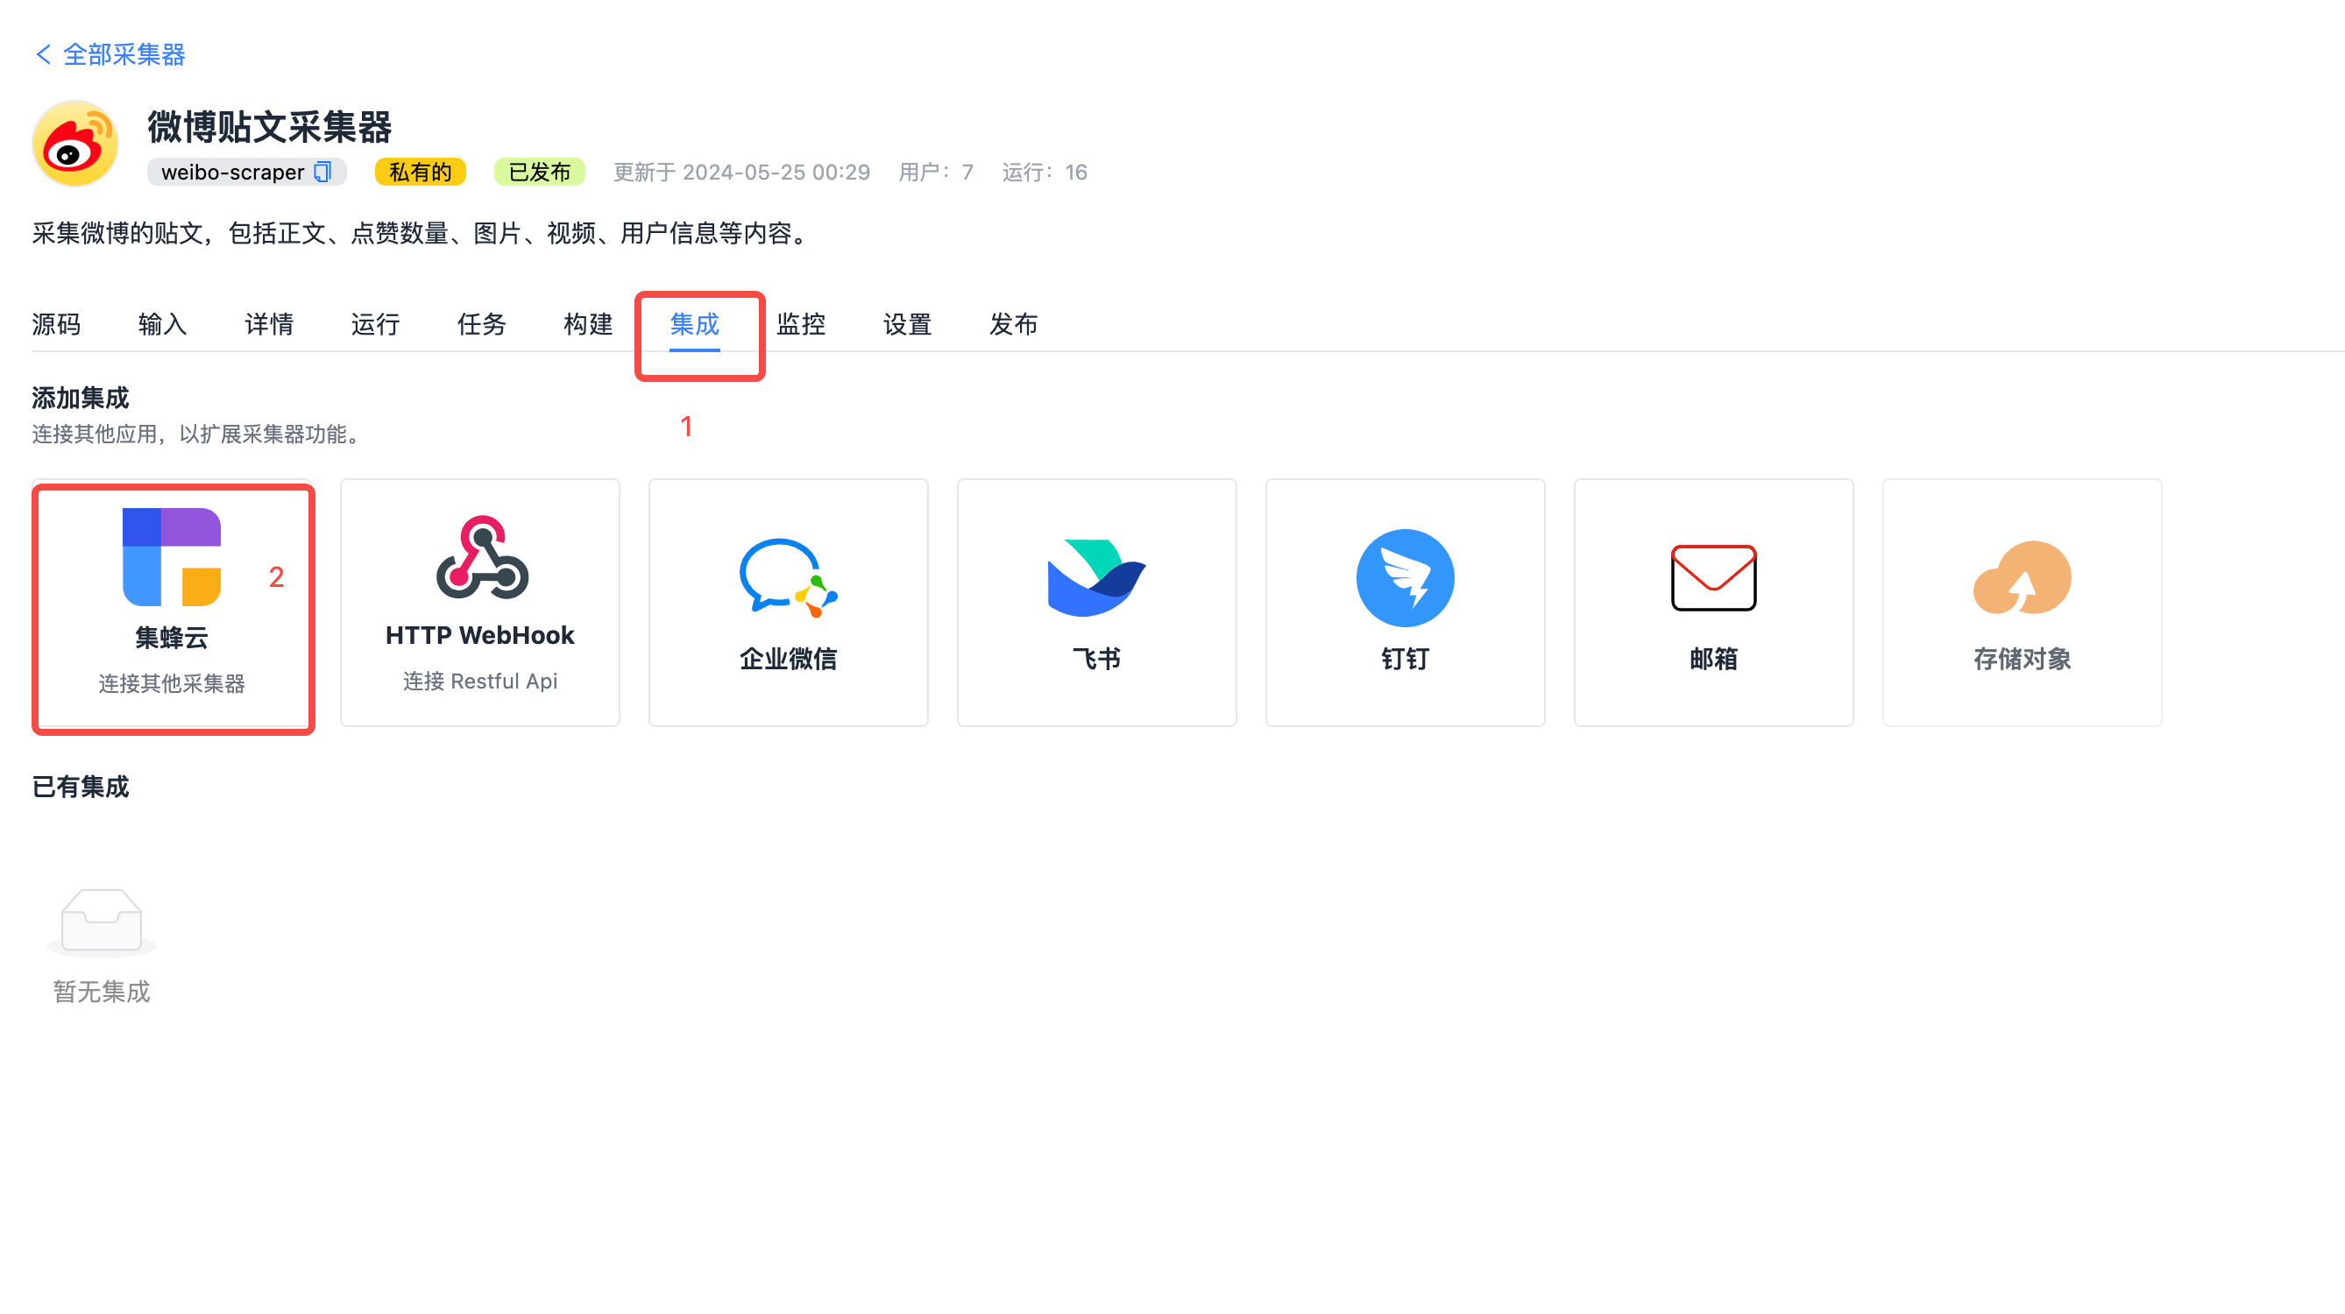This screenshot has height=1314, width=2345.
Task: Click the 连接 Restful Api subtitle
Action: point(480,682)
